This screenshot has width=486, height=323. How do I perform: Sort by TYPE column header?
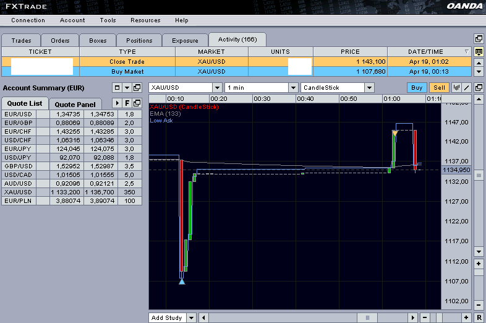127,52
